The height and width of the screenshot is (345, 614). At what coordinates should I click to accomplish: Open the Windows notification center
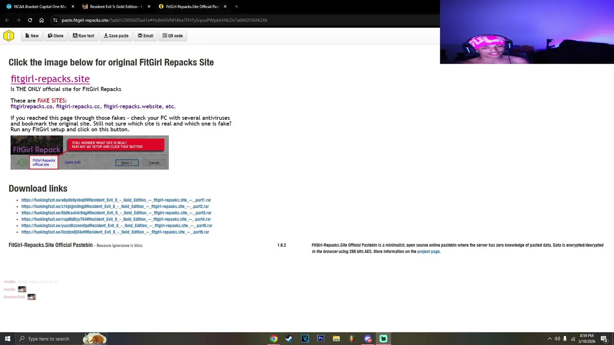[604, 339]
